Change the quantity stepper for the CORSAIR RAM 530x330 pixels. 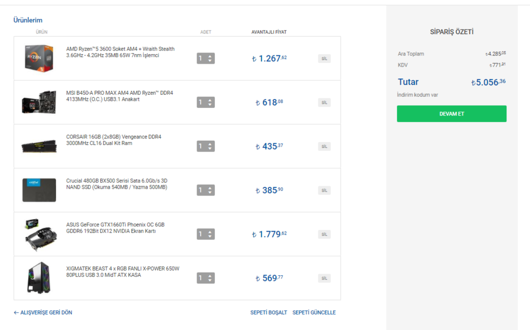[206, 146]
